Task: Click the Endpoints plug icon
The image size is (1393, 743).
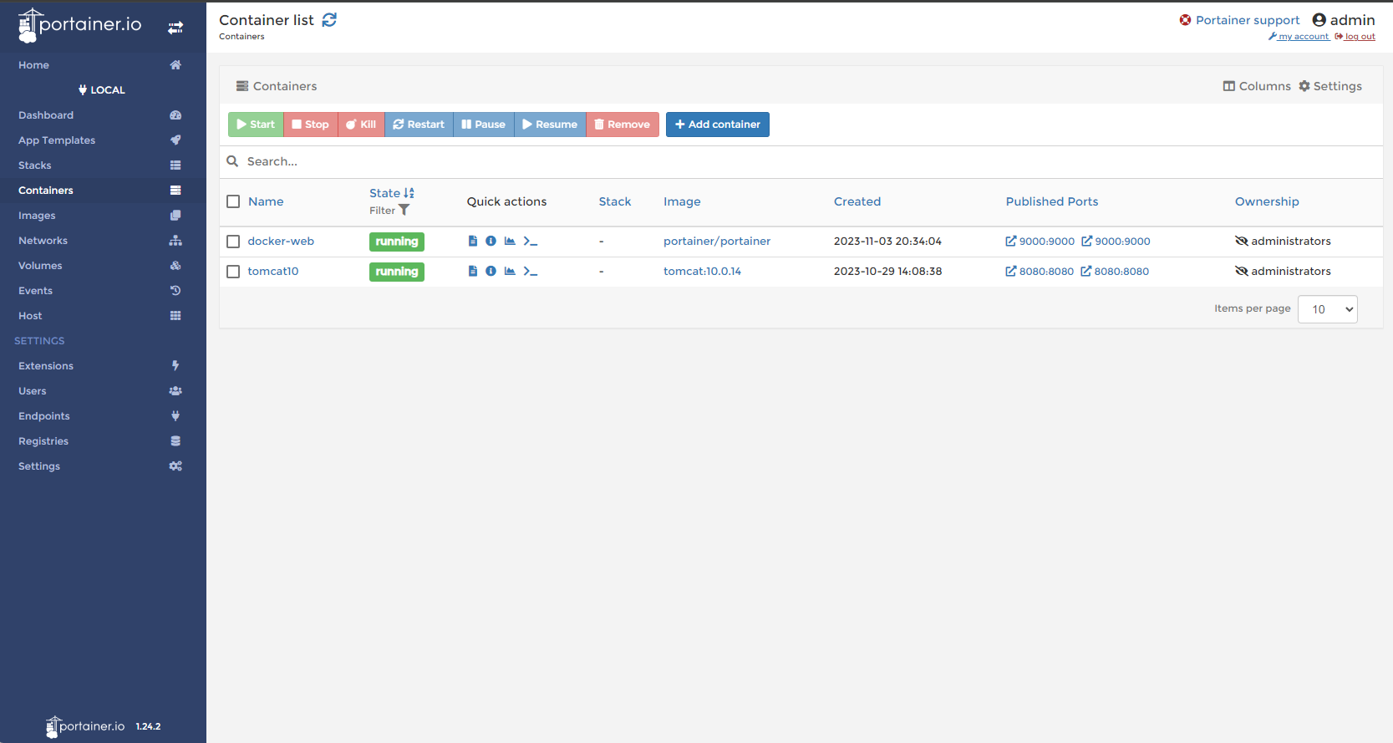Action: click(175, 416)
